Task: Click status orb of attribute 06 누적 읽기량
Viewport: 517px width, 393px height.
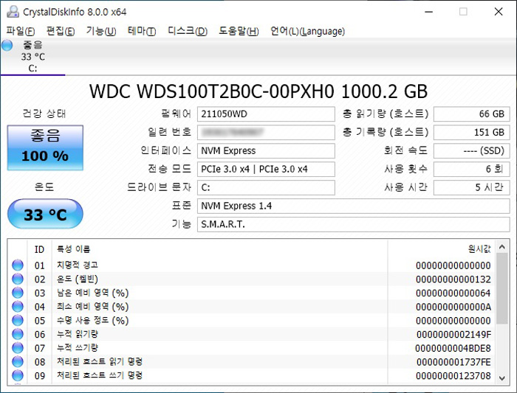Action: tap(18, 334)
